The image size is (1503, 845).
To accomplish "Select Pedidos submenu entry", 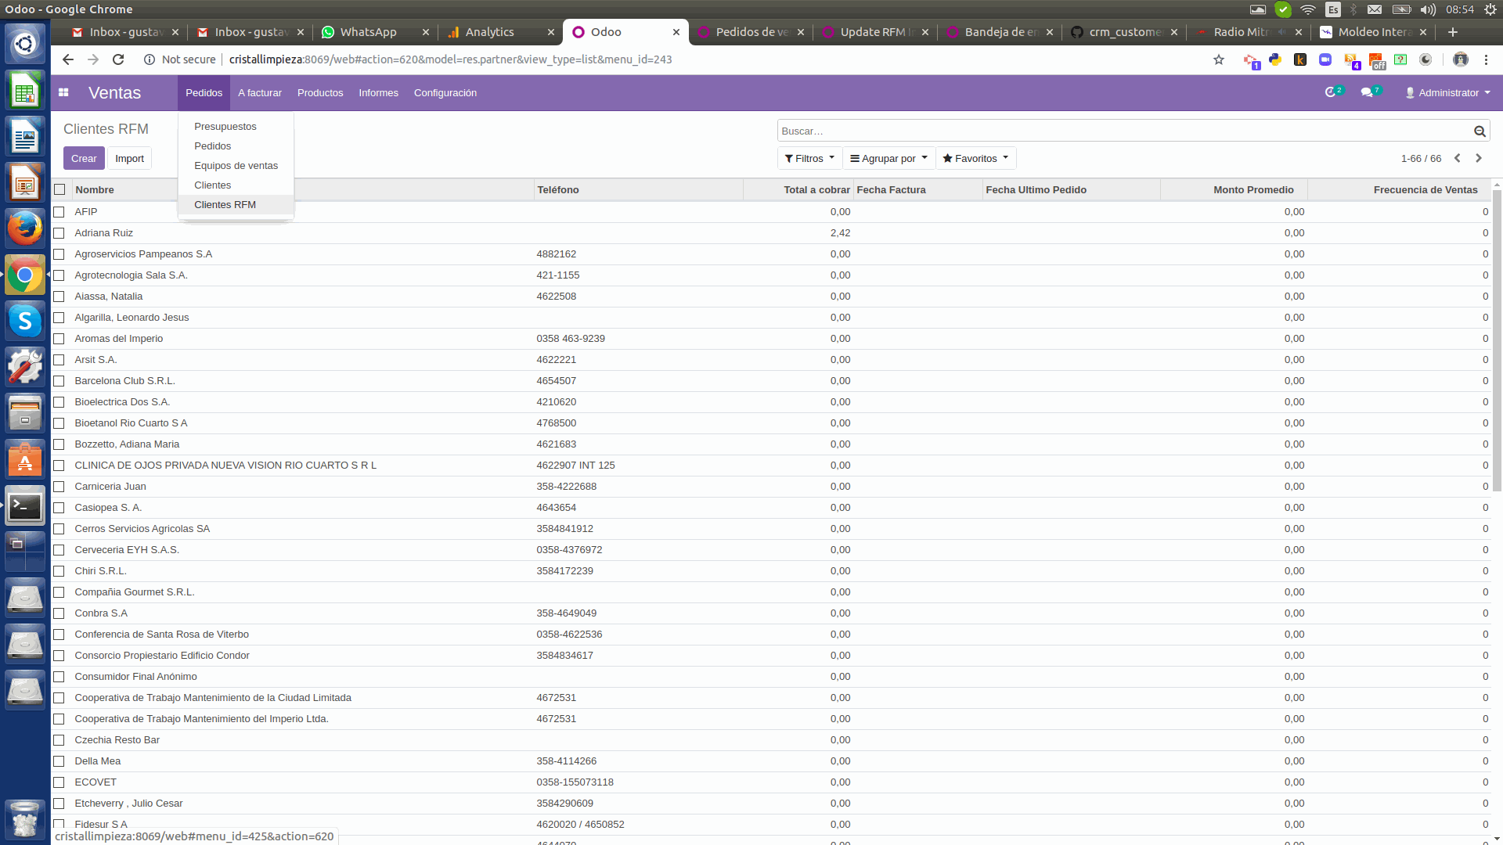I will (x=236, y=146).
